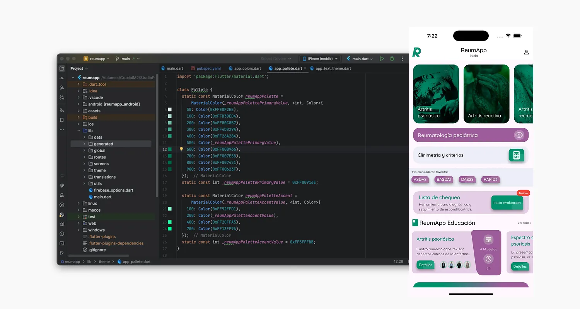Click the yellow lightbulb on line 12
Viewport: 580px width, 309px height.
(x=181, y=149)
